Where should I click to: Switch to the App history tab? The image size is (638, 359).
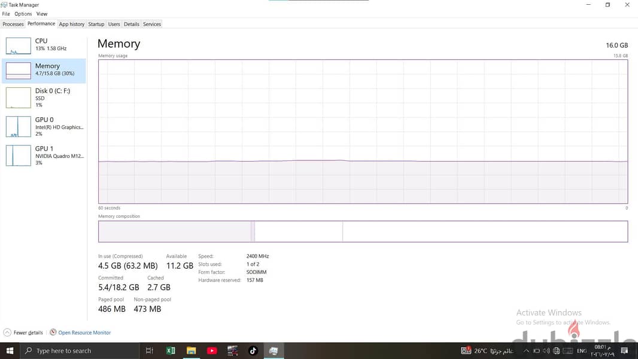click(72, 25)
